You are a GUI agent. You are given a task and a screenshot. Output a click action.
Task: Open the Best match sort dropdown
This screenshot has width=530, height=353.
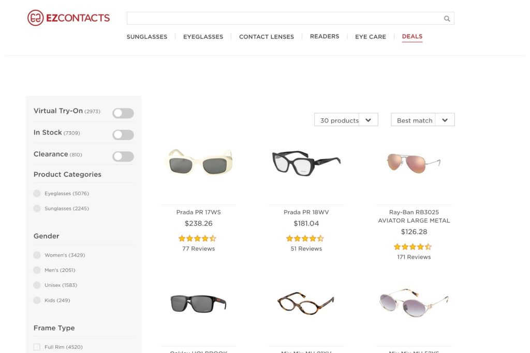pyautogui.click(x=422, y=119)
